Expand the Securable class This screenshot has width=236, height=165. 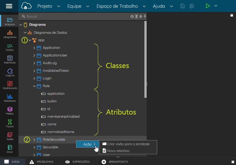[x=34, y=147]
